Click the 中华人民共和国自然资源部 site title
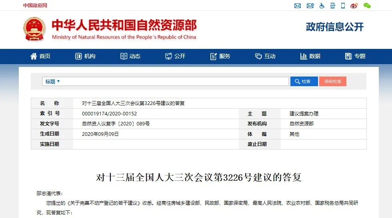Screen dimensions: 392x218 click(x=124, y=25)
